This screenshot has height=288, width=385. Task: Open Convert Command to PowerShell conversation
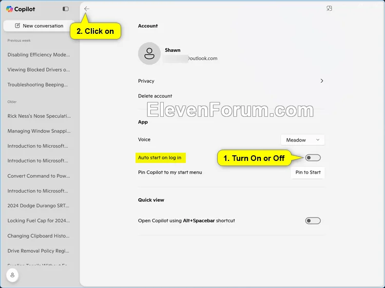38,176
